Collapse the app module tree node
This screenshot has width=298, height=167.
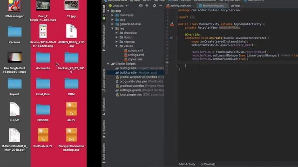[x=108, y=11]
